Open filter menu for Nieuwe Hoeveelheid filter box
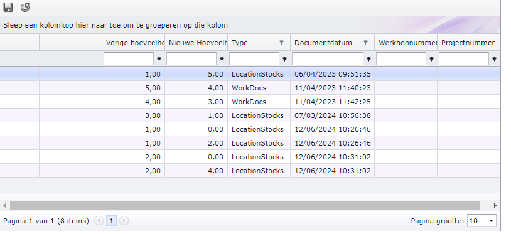 222,59
